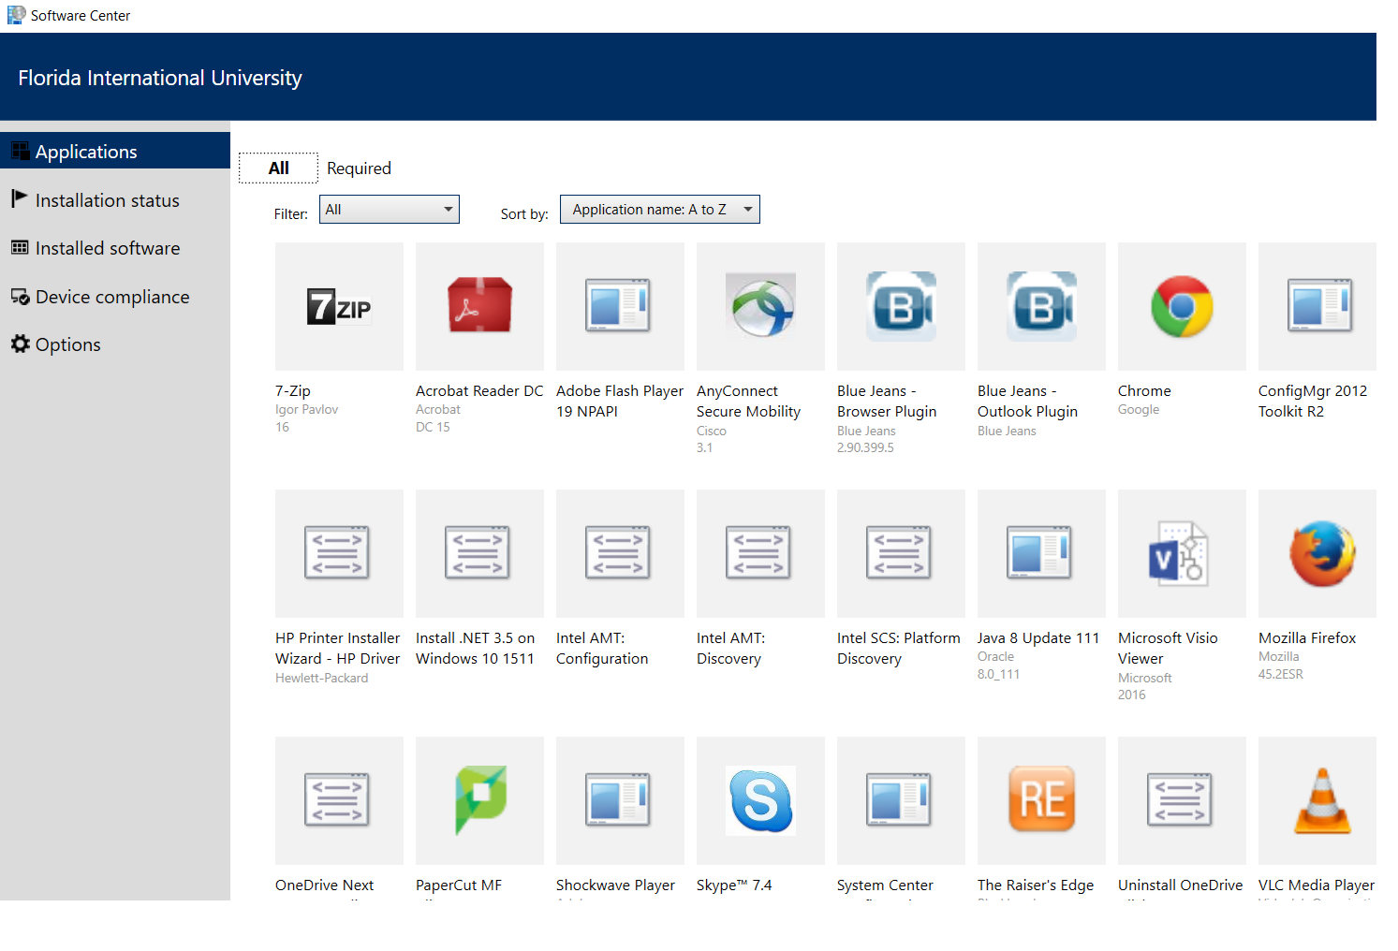Switch to the Required tab

(x=359, y=168)
